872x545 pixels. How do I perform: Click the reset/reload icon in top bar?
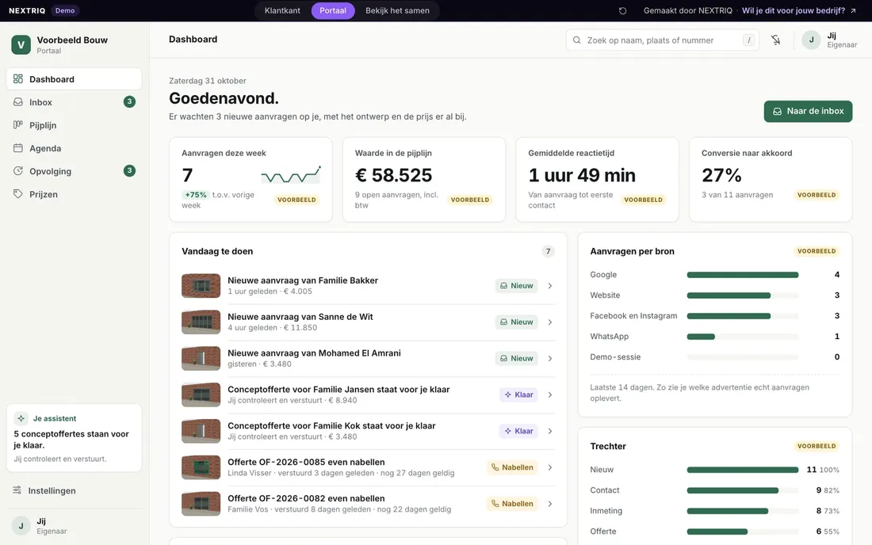point(622,10)
